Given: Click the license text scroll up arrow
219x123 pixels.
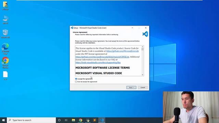Looking at the screenshot, I should click(142, 47).
